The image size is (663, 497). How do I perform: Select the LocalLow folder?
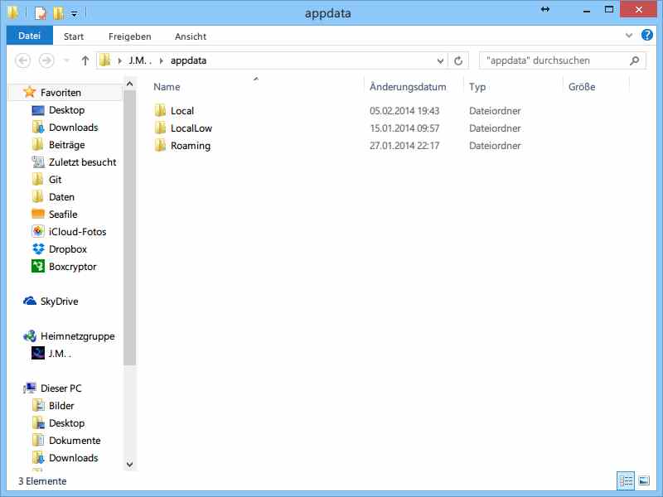click(191, 128)
